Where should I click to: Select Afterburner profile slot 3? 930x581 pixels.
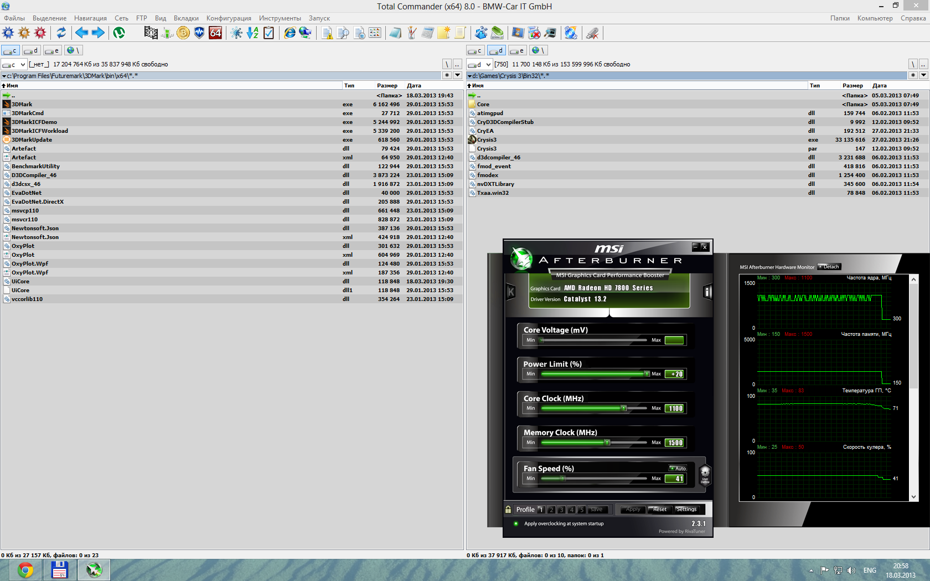pos(561,510)
